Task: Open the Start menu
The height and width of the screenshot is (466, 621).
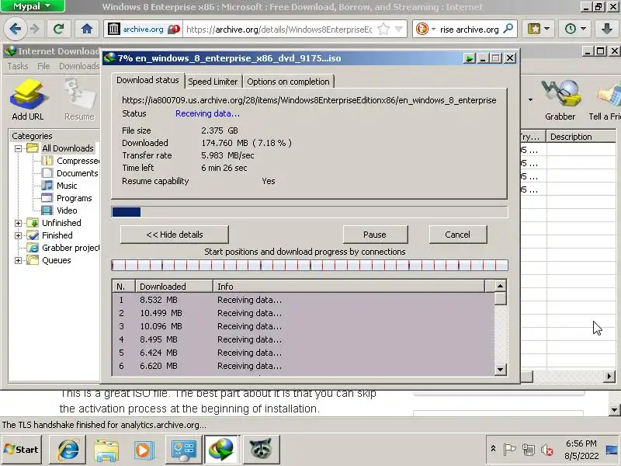Action: (x=21, y=450)
